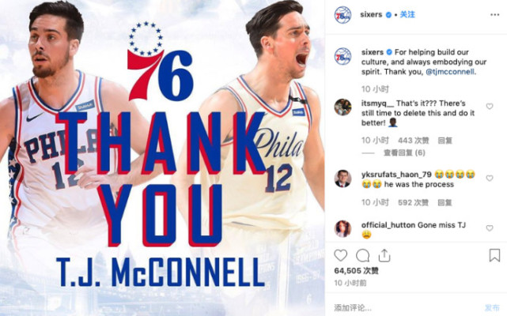507x316 pixels.
Task: Reply to the itsmyq__ comment
Action: tap(445, 141)
